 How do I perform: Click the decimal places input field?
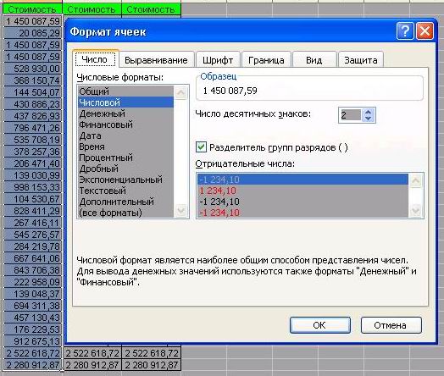coord(351,115)
